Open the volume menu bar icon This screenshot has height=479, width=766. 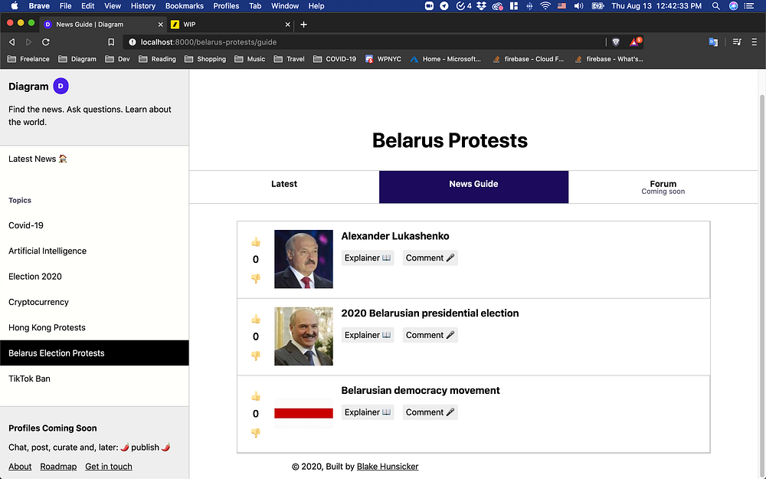[578, 6]
